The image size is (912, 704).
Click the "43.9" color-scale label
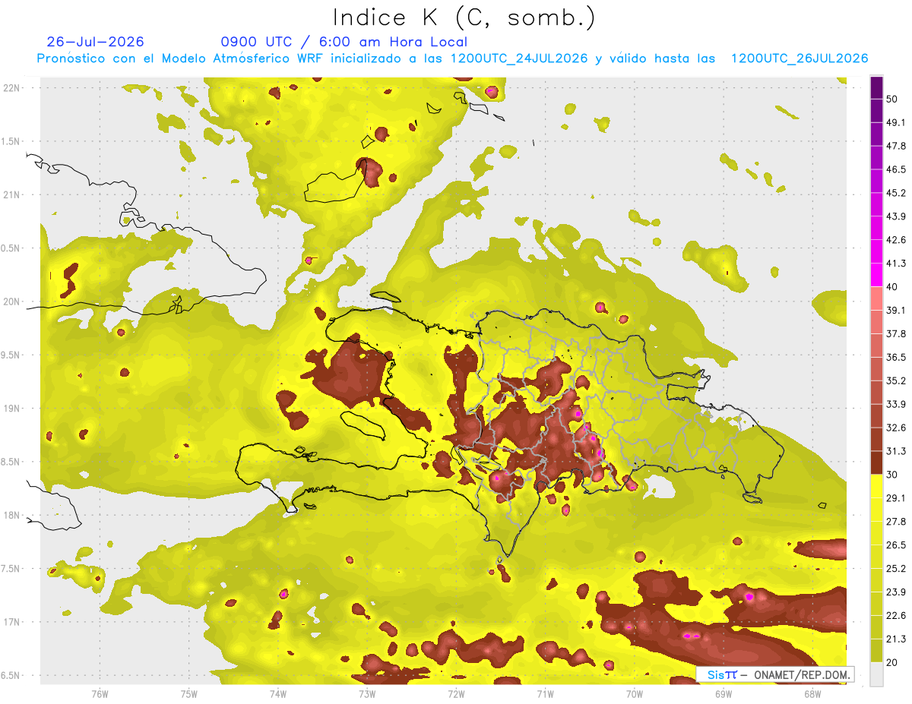coord(896,216)
